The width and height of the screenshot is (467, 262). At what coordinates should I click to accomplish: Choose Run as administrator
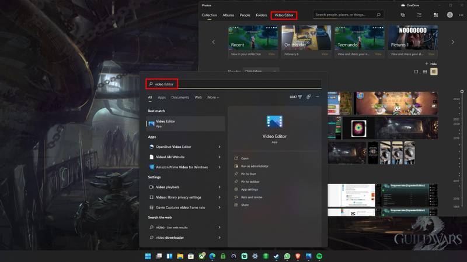(x=255, y=166)
